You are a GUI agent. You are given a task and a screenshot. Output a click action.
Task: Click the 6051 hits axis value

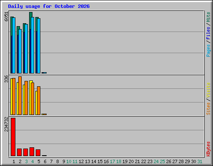coord(6,17)
